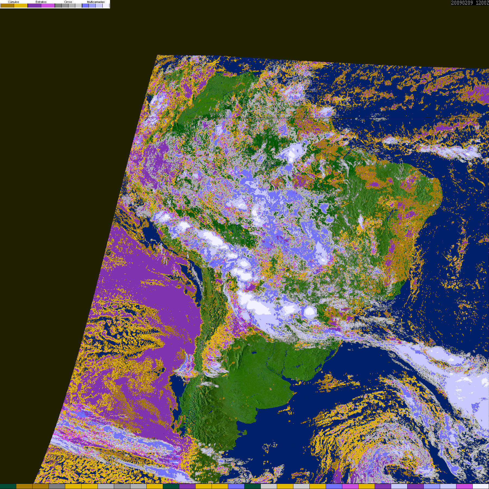Select the dark purple Estratos legend swatch
Screen dimensions: 489x489
[35, 5]
